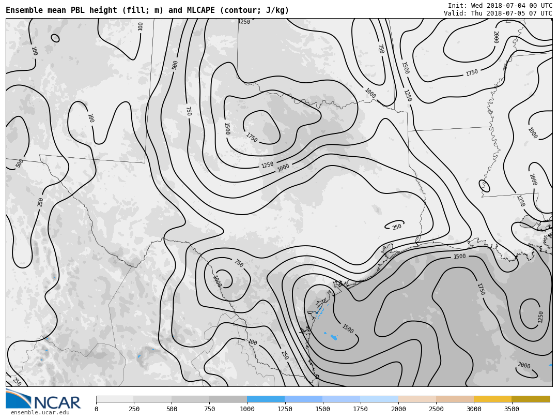
Task: Click the colorbar tick label '250'
Action: coord(134,409)
